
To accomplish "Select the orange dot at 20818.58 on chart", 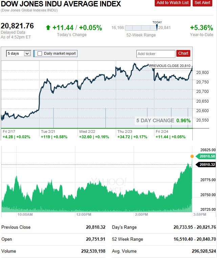I will (x=192, y=156).
